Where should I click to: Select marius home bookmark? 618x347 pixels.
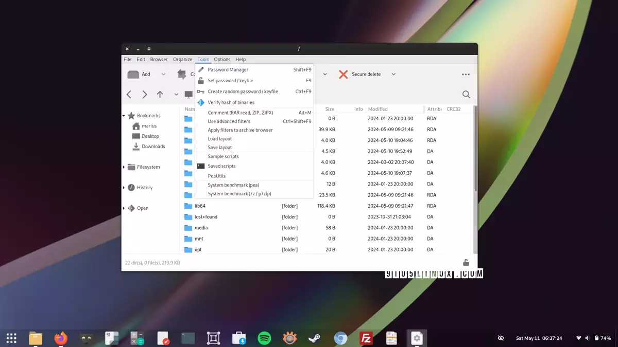tap(144, 126)
